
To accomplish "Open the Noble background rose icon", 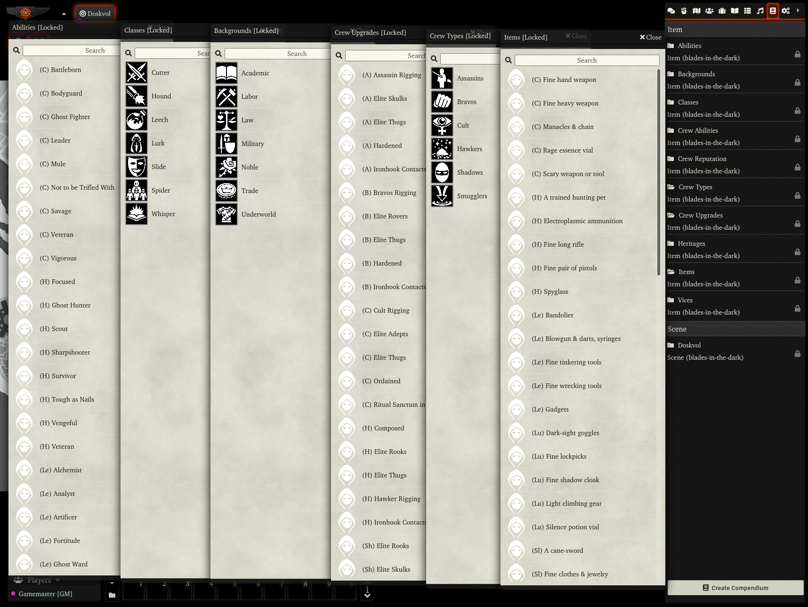I will tap(226, 167).
